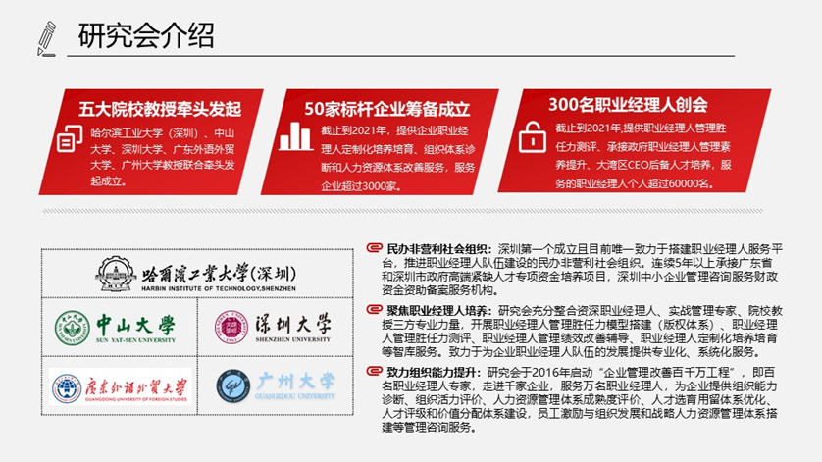822x462 pixels.
Task: Click the bar chart icon in 50家标杆企业 card
Action: click(295, 136)
